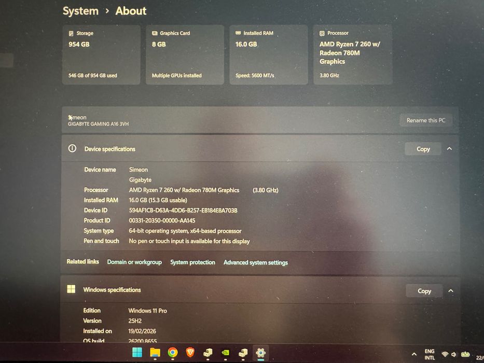Screen dimensions: 484x363
Task: Click the Graphics Card icon
Action: 155,33
